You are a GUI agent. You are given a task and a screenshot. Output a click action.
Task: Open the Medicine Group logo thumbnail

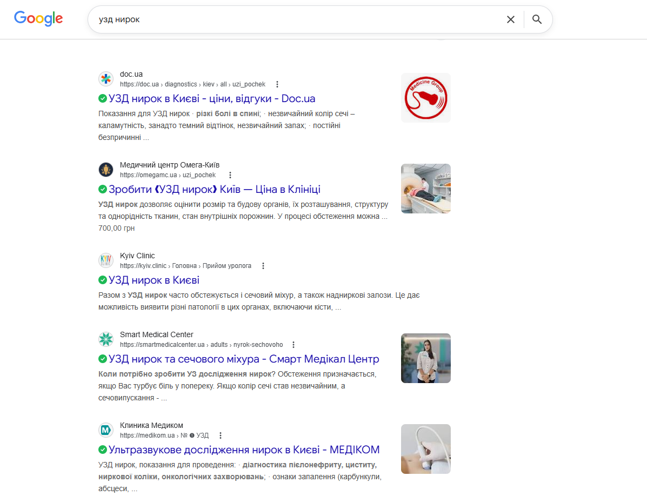(x=426, y=98)
